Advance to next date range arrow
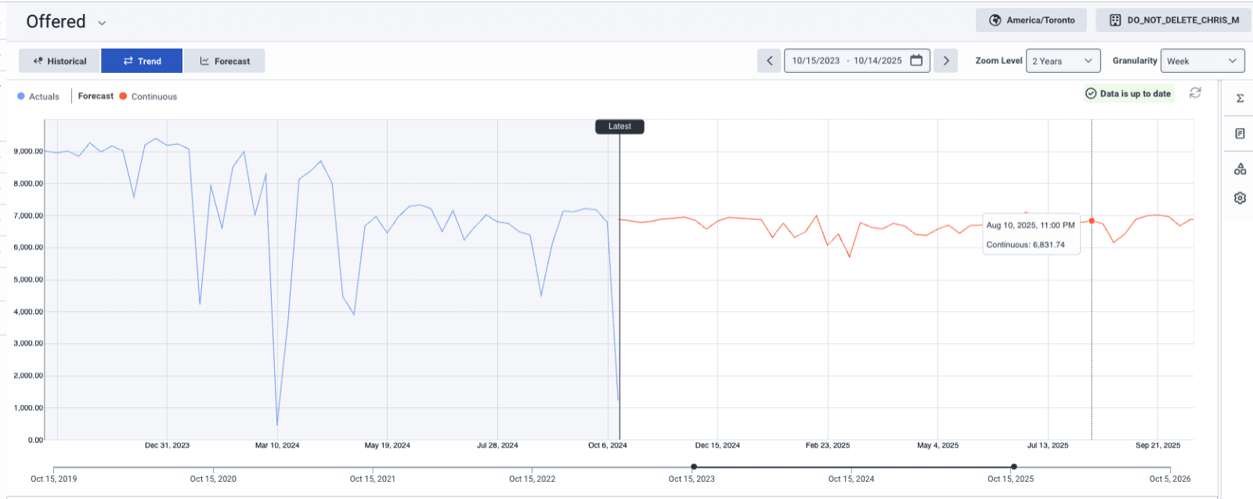This screenshot has height=499, width=1253. click(946, 60)
